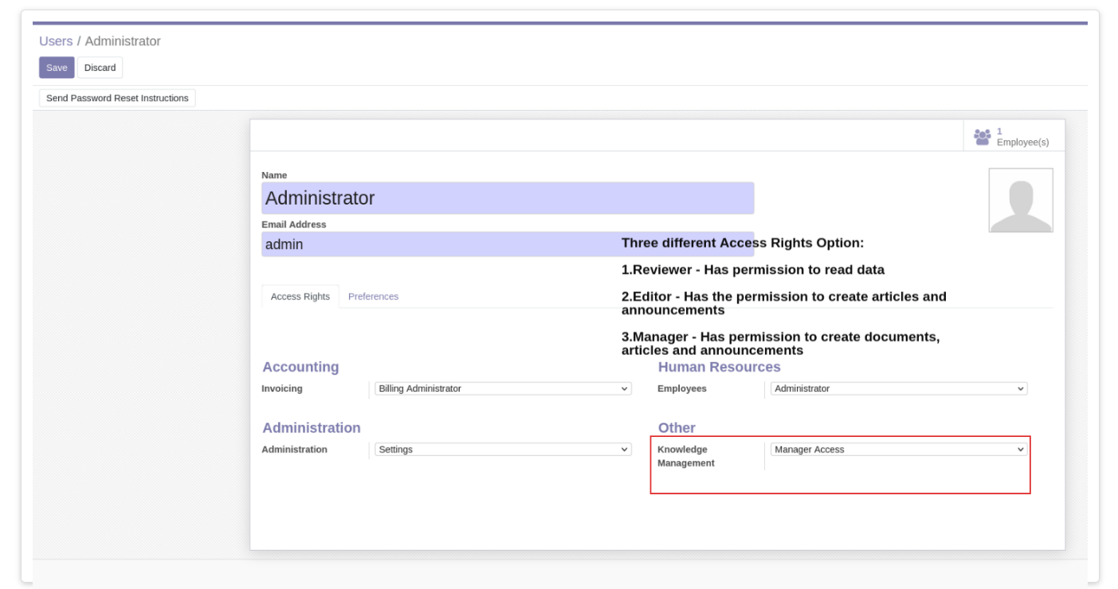Go back to Users breadcrumb

(x=56, y=41)
